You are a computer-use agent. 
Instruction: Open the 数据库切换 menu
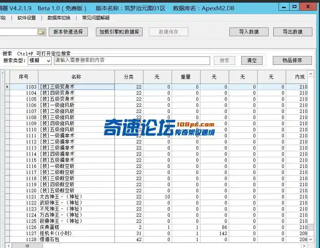tap(59, 18)
